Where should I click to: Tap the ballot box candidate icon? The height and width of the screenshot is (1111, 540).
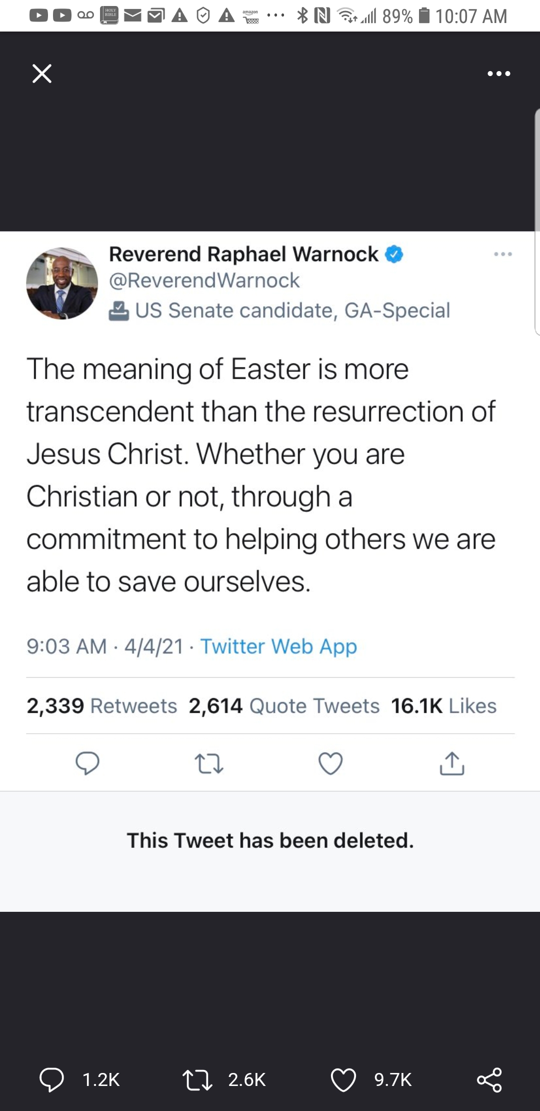click(119, 311)
